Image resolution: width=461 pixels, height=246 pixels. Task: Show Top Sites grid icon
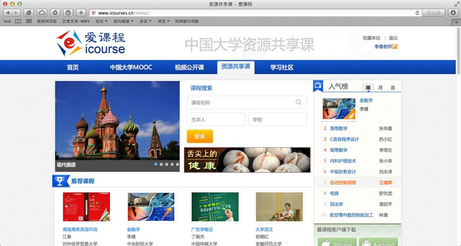point(29,22)
